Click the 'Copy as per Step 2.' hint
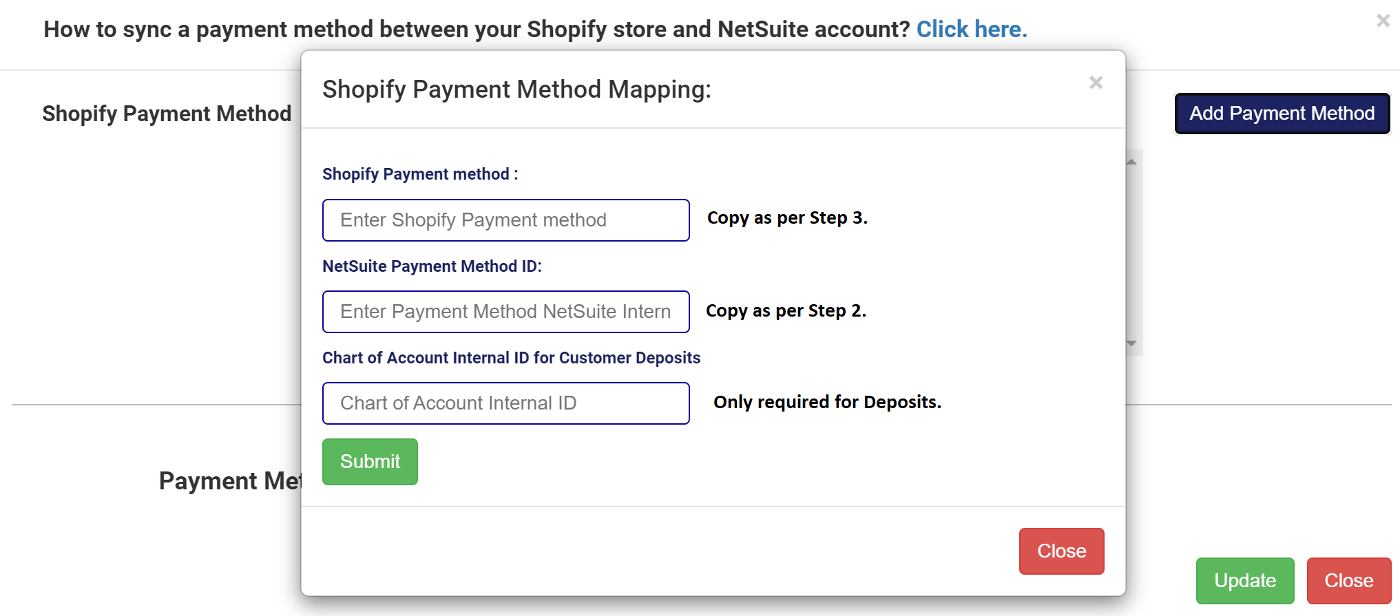The width and height of the screenshot is (1400, 616). tap(786, 311)
